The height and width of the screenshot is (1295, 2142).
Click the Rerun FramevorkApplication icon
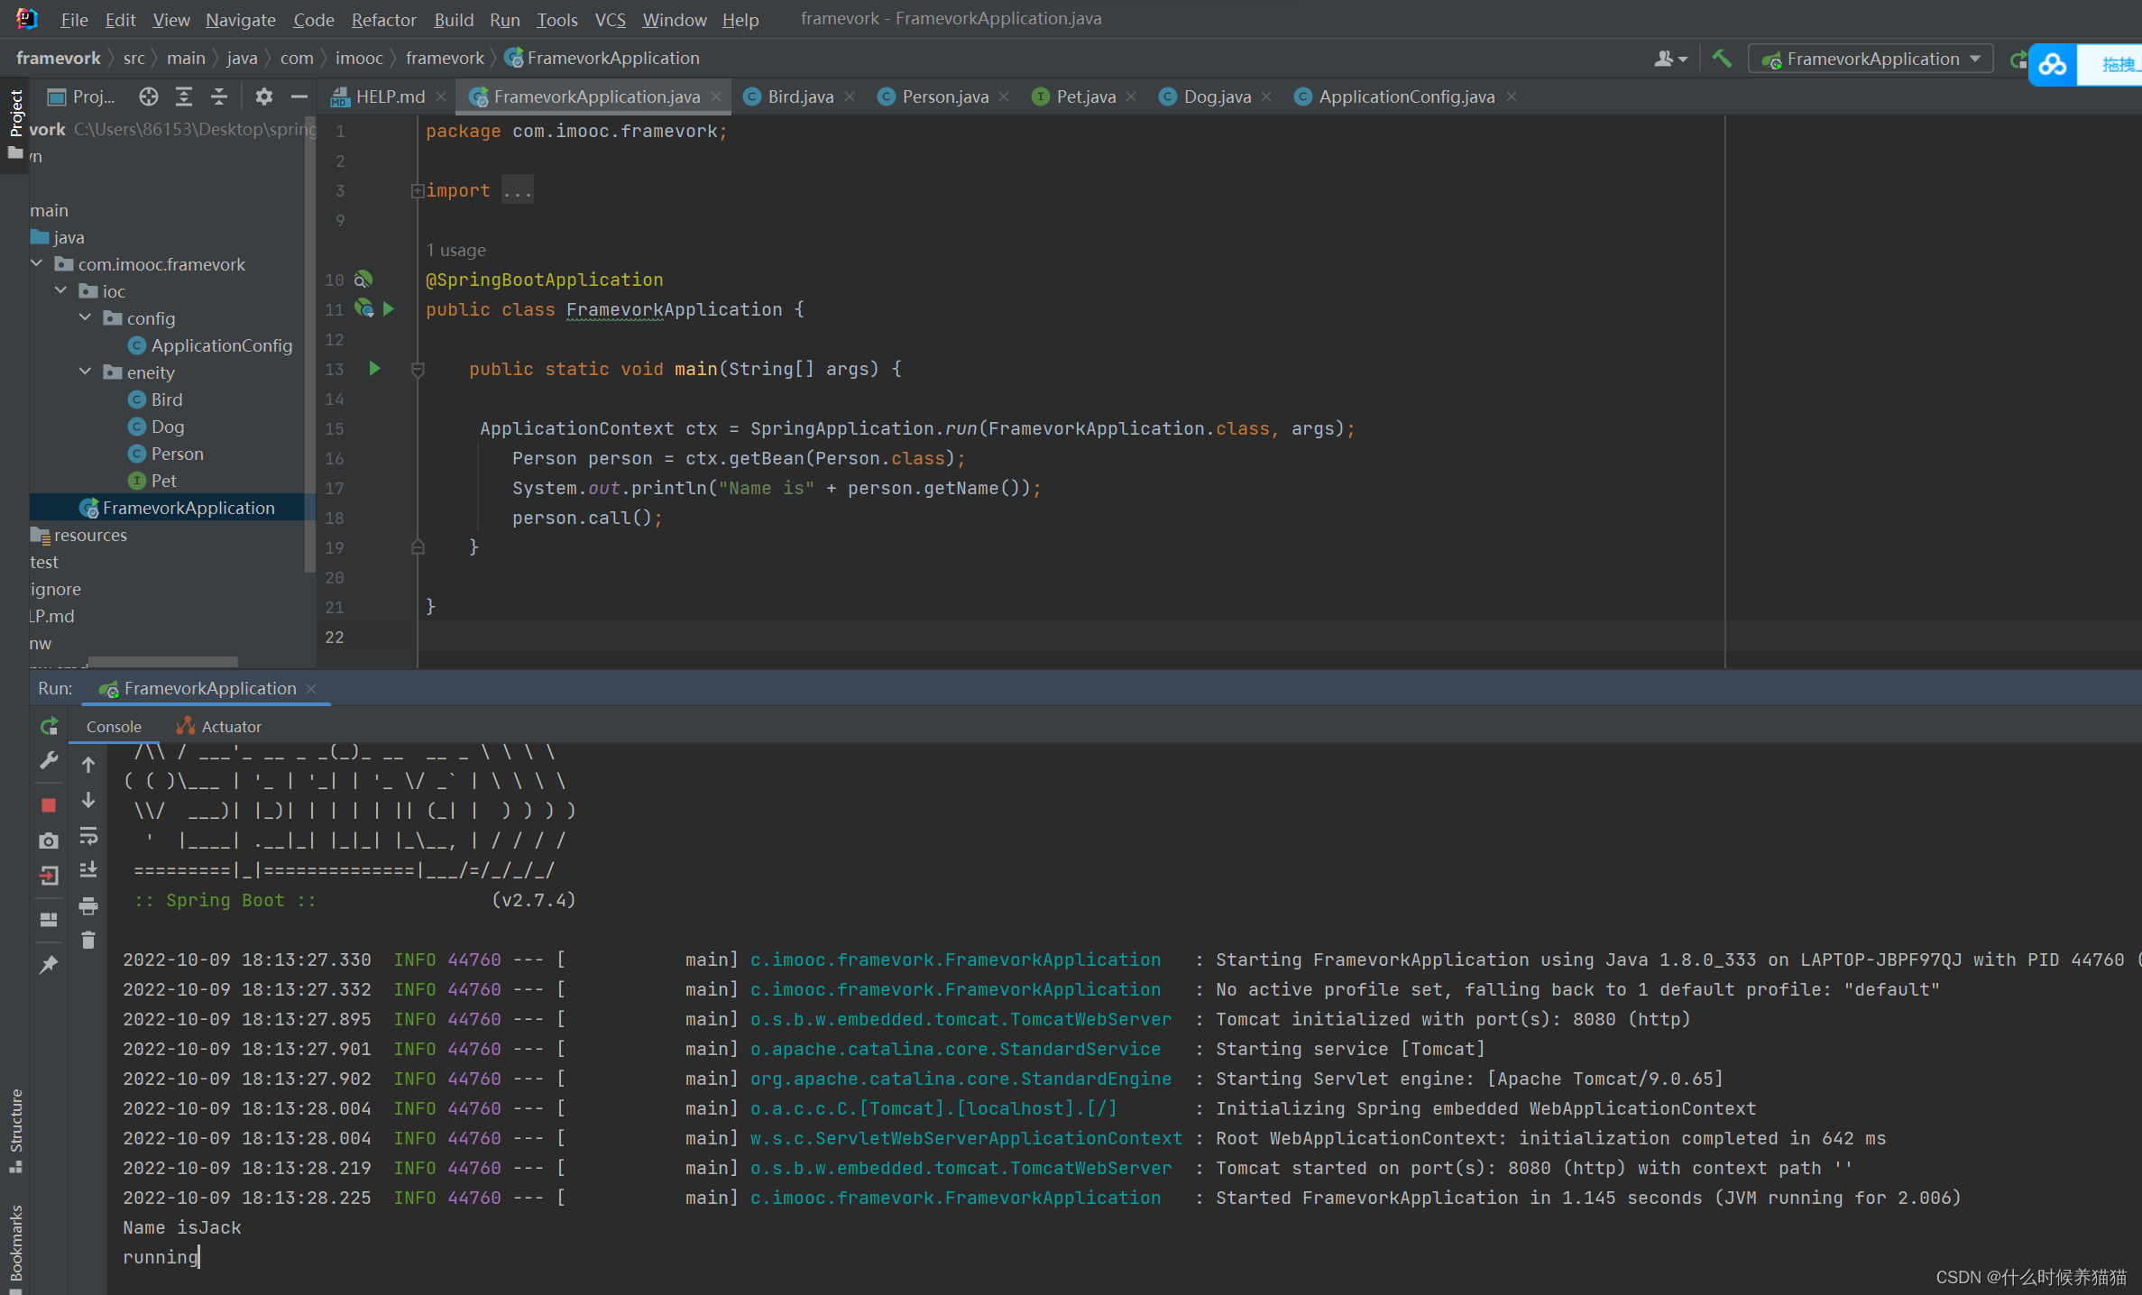click(x=50, y=726)
